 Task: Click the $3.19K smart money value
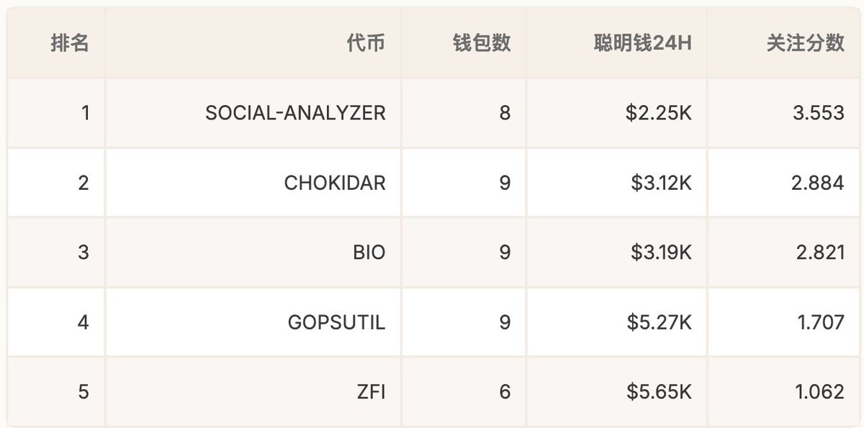pyautogui.click(x=661, y=252)
